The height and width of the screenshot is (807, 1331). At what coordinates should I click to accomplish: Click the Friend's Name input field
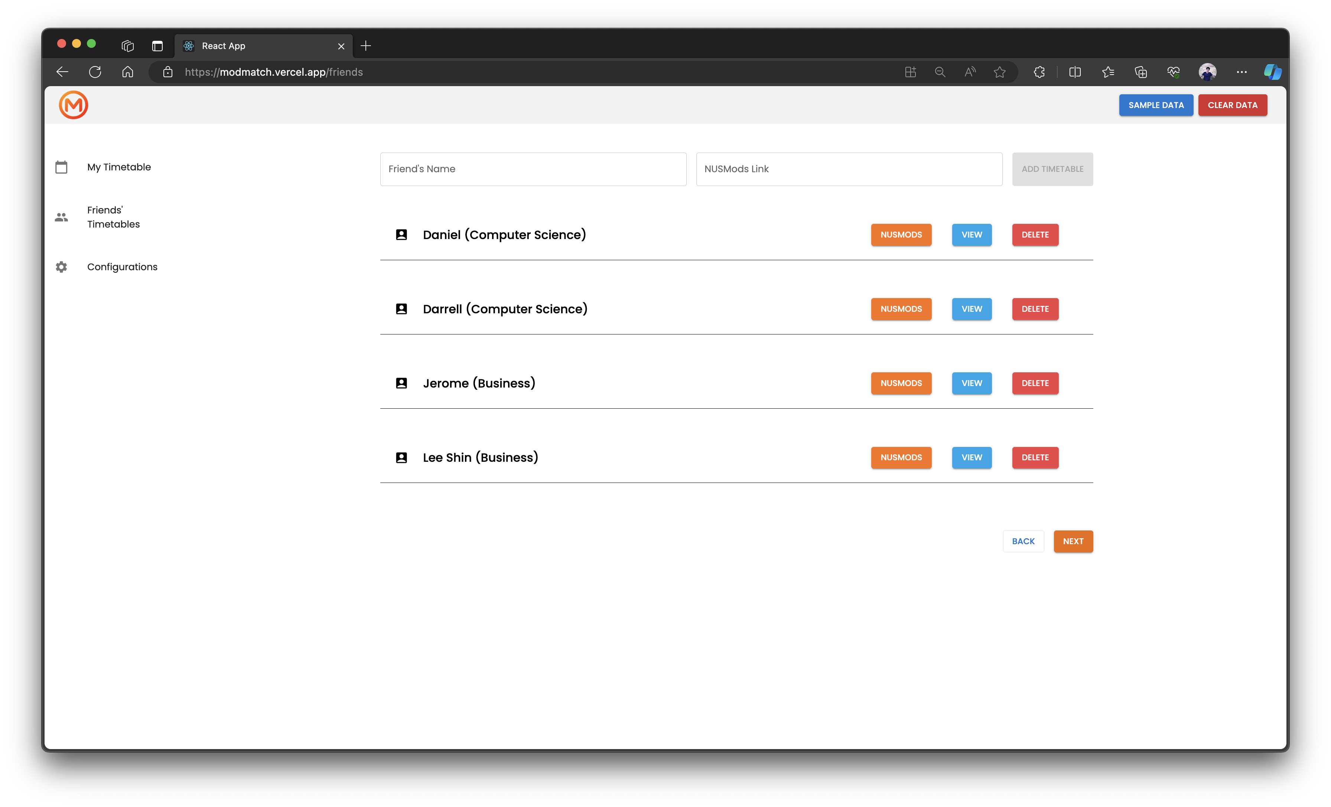[533, 169]
